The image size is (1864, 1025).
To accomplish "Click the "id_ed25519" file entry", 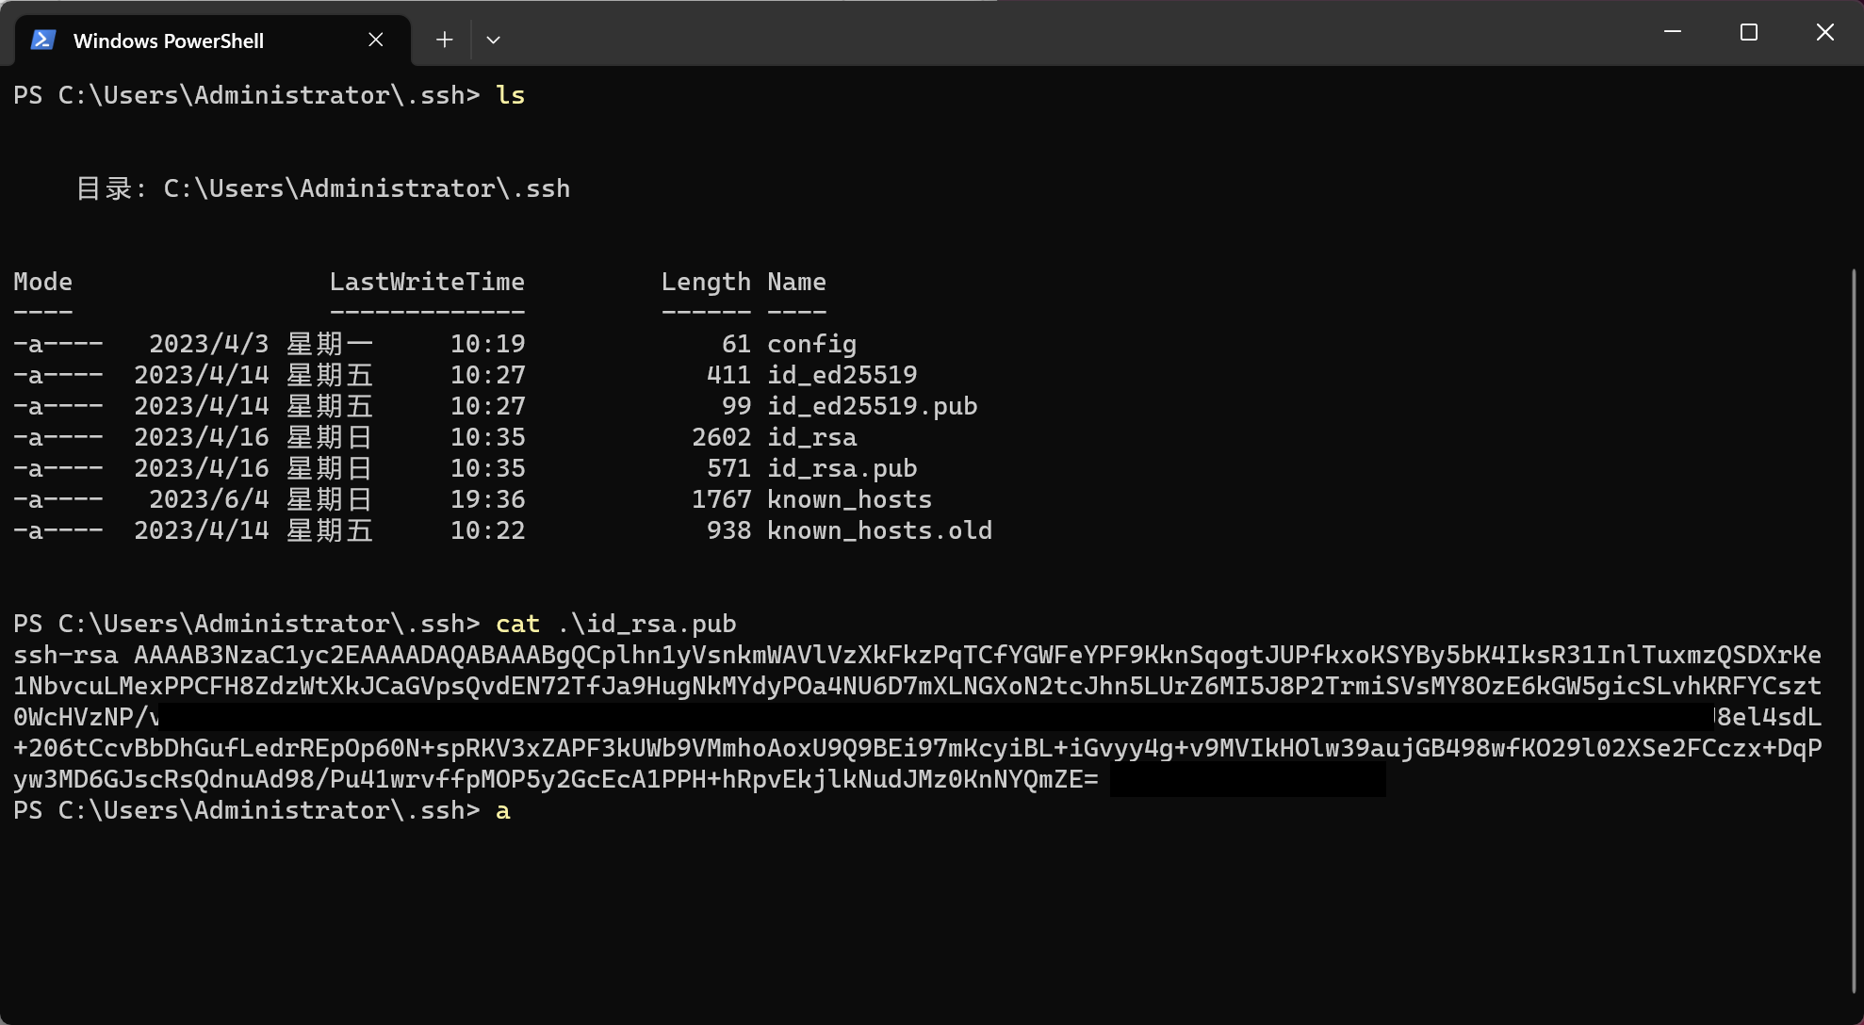I will click(x=842, y=374).
